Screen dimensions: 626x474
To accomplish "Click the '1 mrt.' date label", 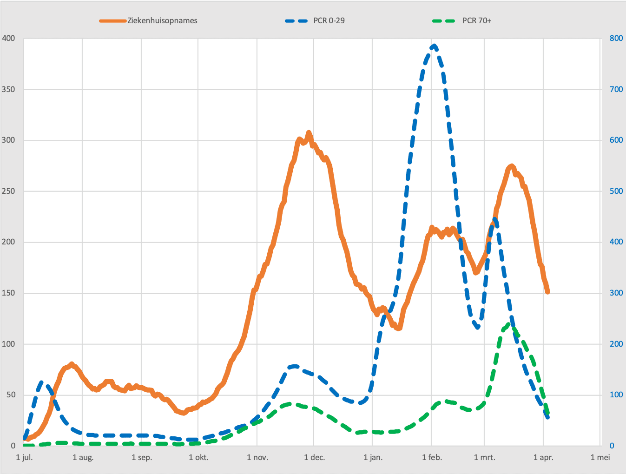I will pyautogui.click(x=485, y=458).
